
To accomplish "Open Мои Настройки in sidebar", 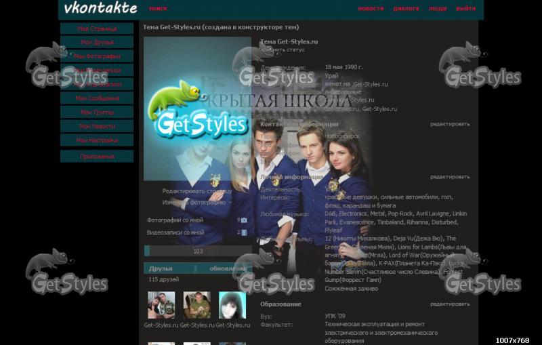I will (97, 140).
